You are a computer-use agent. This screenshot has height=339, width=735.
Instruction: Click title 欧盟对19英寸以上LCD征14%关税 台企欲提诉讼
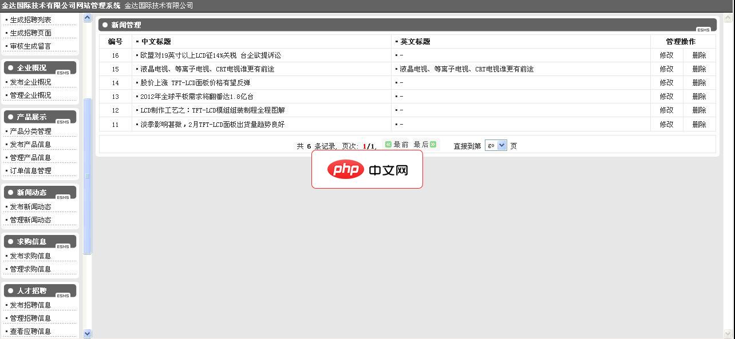tap(211, 55)
